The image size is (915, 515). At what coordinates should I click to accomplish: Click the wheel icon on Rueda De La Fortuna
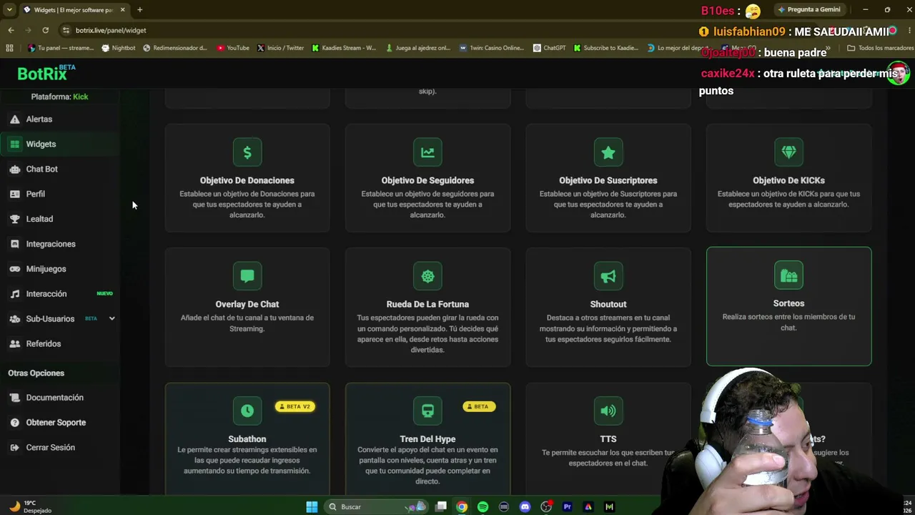click(427, 276)
